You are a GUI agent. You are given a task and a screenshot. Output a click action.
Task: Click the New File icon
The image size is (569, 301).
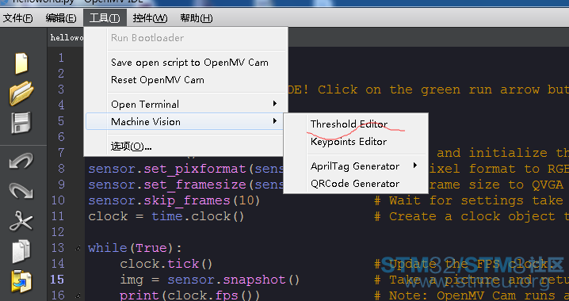(x=21, y=63)
